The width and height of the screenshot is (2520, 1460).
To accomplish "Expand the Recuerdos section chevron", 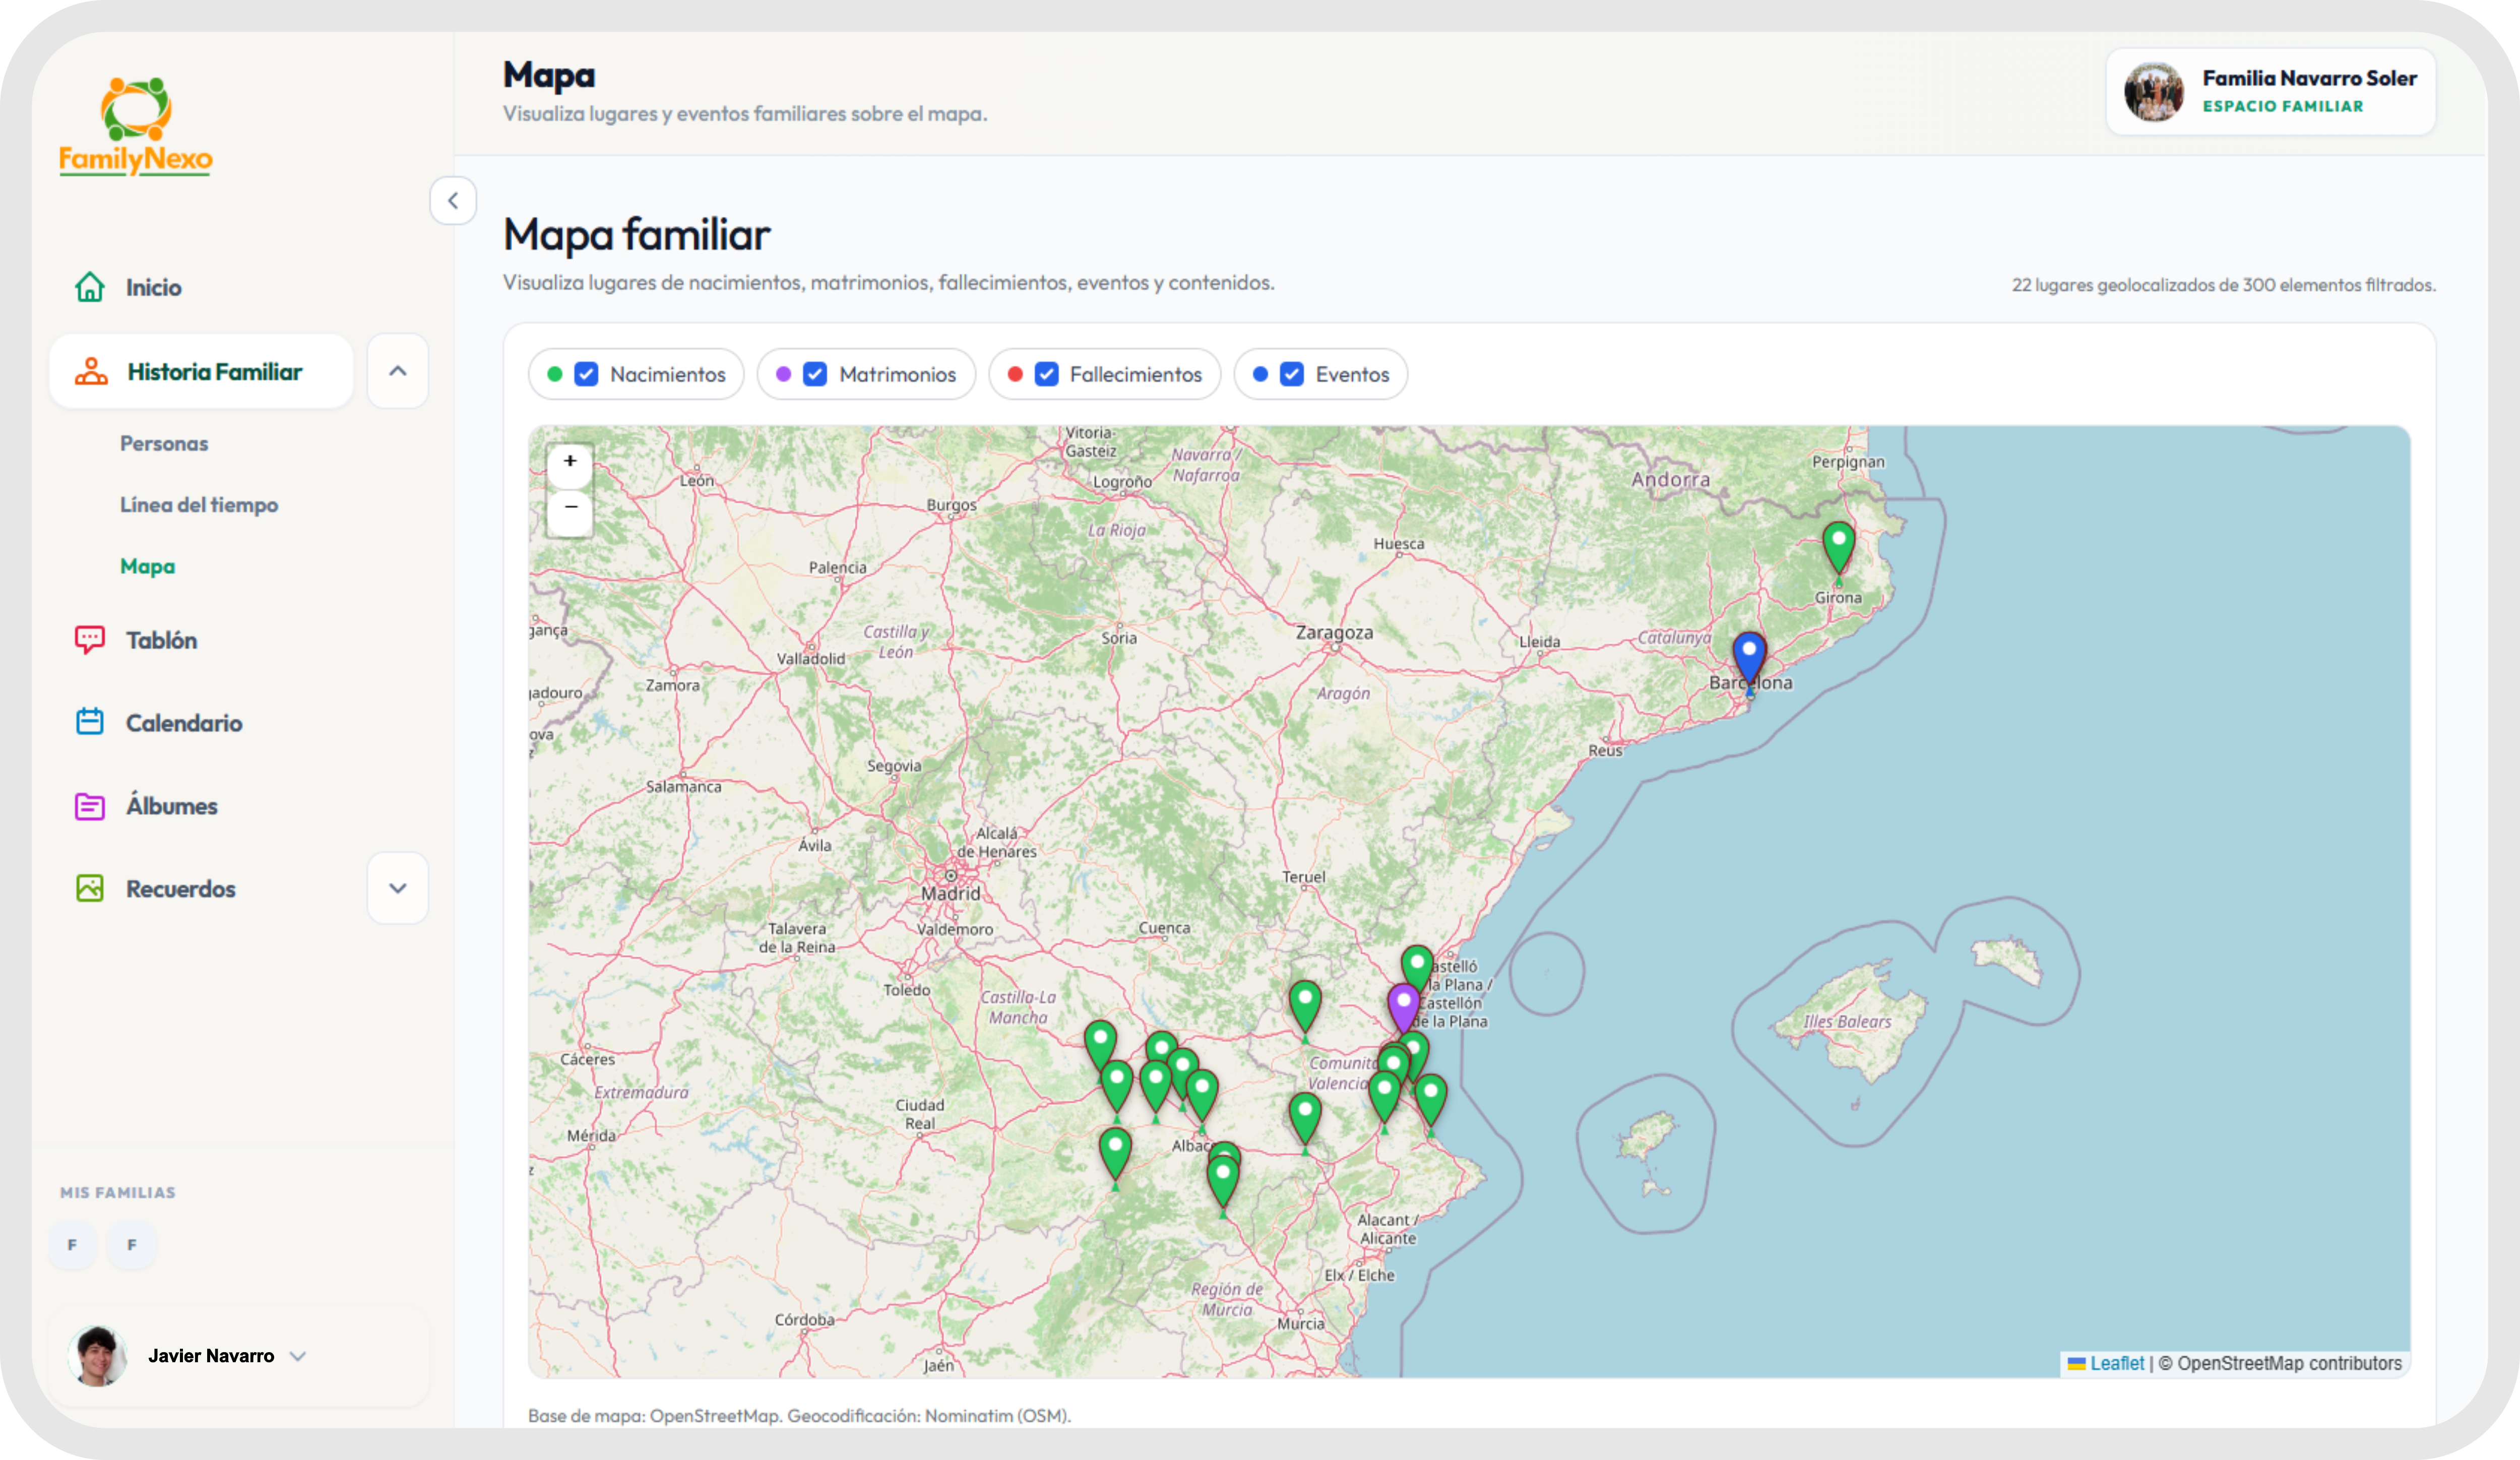I will (398, 888).
